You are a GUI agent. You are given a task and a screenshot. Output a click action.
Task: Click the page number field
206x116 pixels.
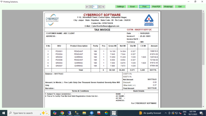95,7
